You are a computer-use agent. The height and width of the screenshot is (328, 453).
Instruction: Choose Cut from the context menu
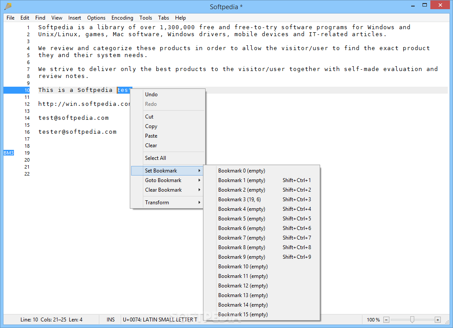[168, 117]
